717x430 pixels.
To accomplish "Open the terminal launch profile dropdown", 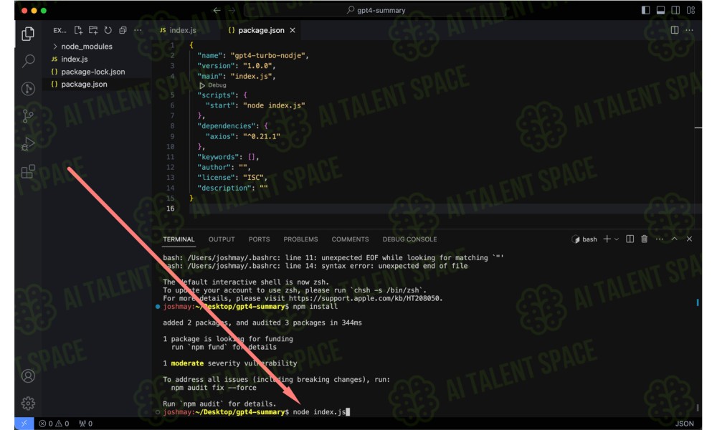I will pos(617,239).
